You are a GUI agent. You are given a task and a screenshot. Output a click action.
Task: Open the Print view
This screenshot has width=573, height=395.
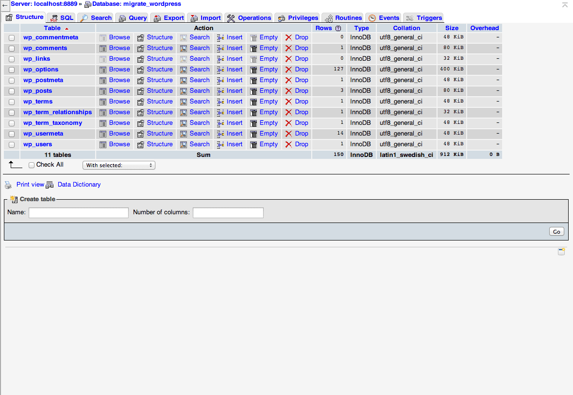(x=30, y=184)
